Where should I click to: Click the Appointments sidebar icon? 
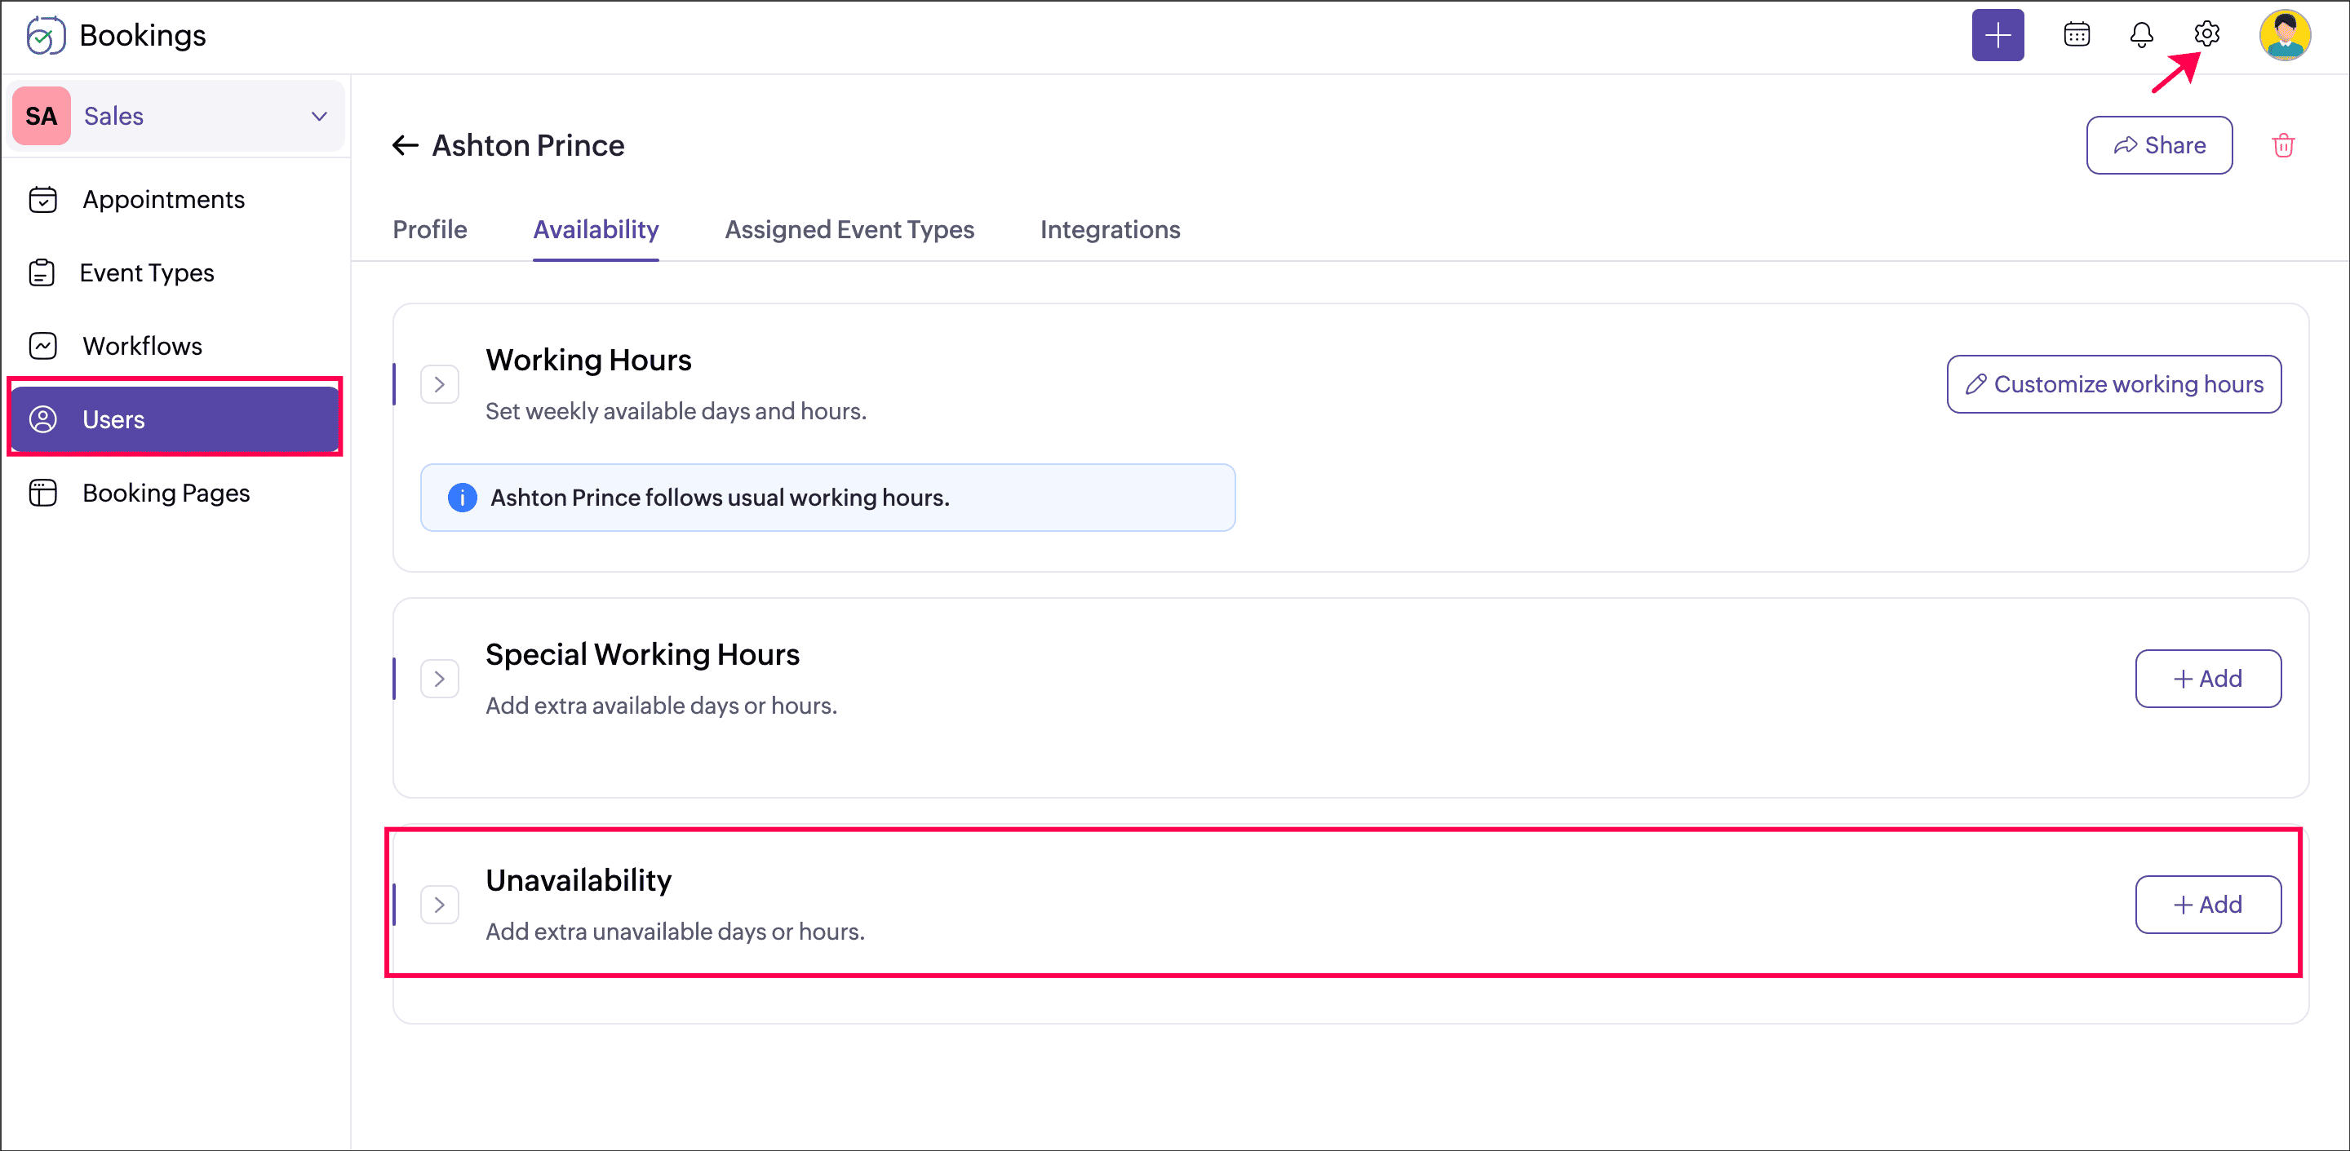point(43,199)
